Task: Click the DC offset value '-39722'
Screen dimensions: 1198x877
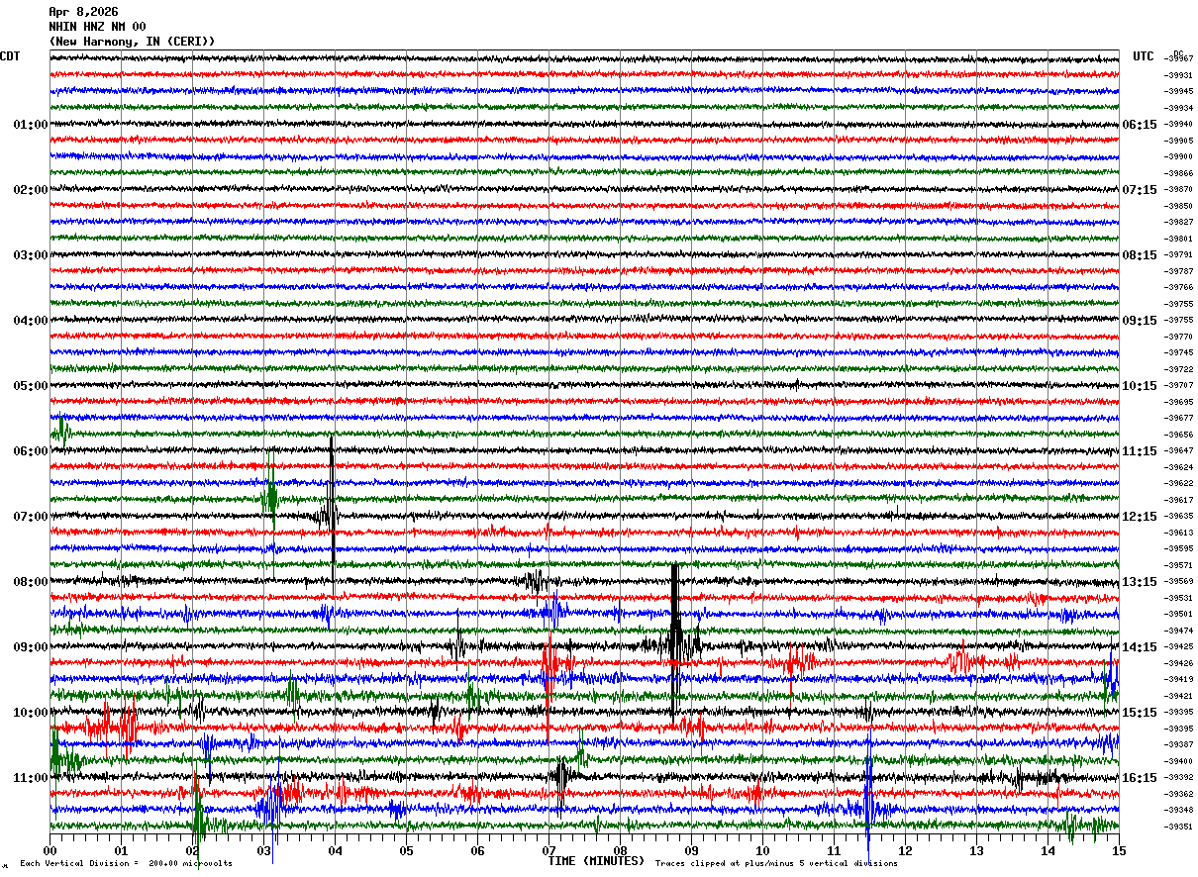Action: coord(1179,369)
